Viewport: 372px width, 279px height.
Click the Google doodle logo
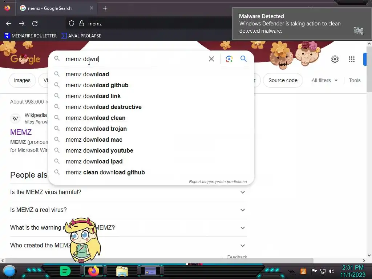tap(25, 59)
